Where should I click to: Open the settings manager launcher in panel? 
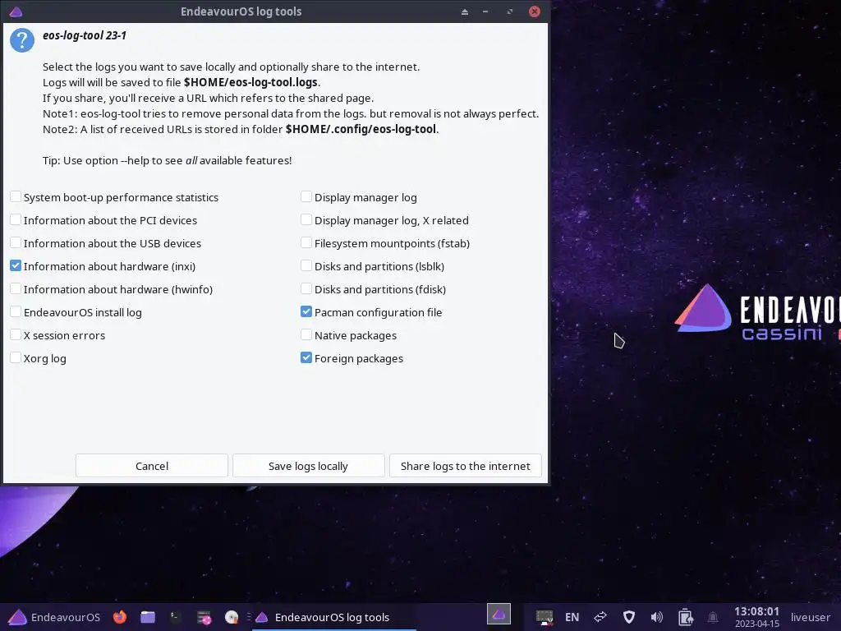[204, 618]
